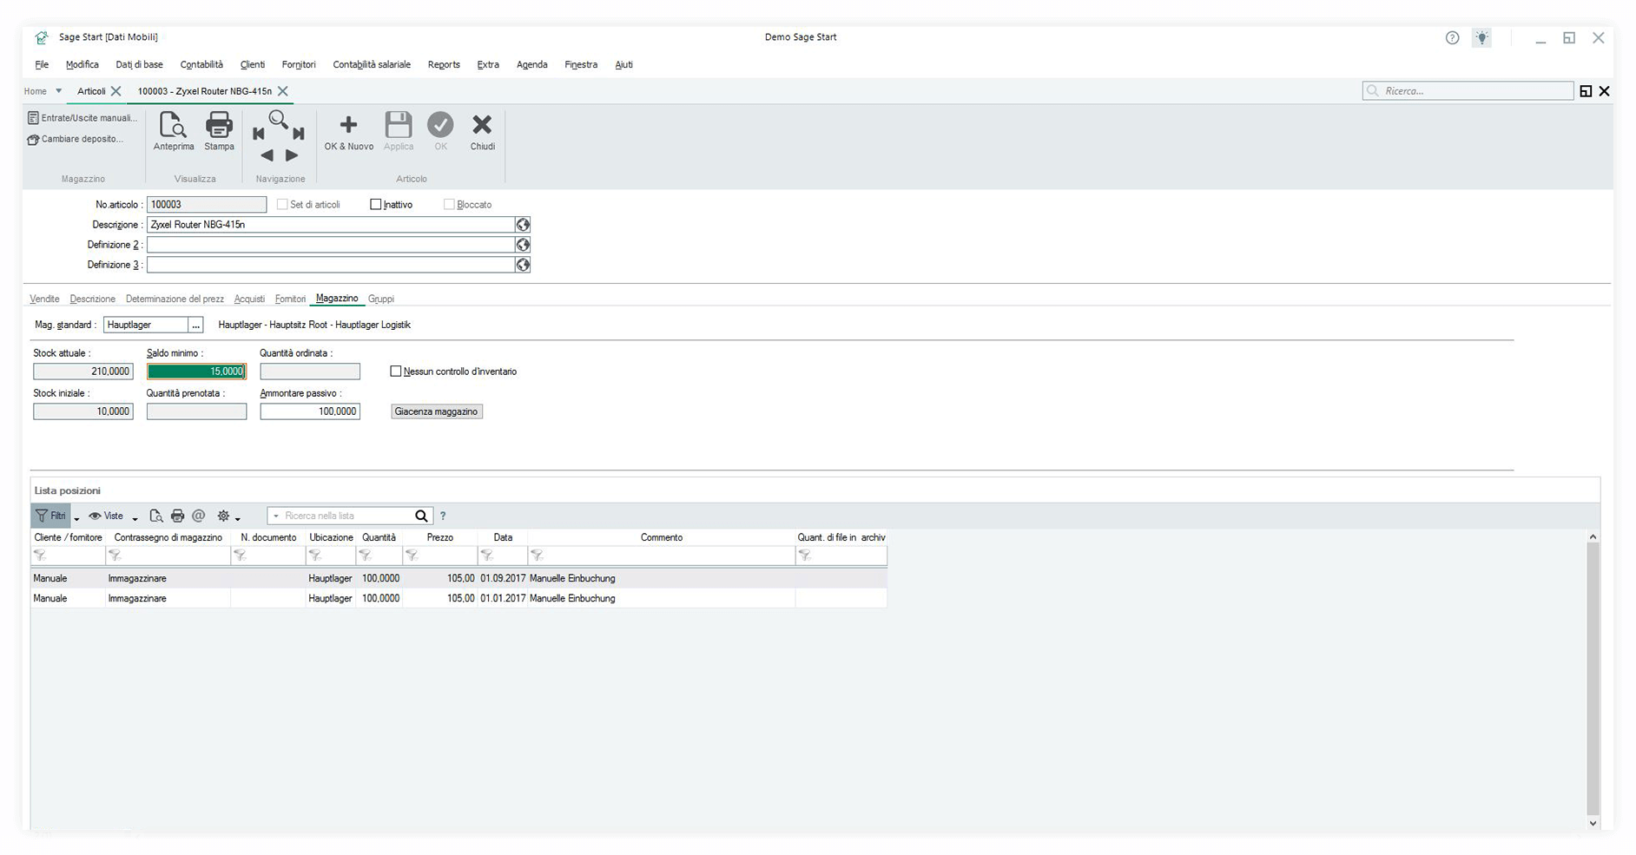Open help icon in title bar
Viewport: 1636px width, 855px height.
[x=1452, y=38]
